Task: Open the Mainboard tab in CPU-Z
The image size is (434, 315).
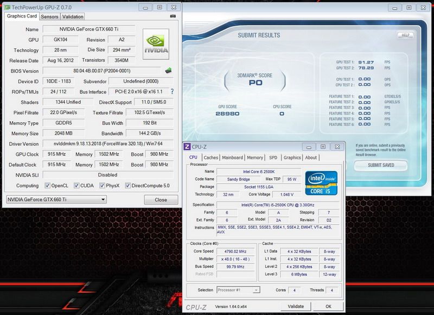Action: pyautogui.click(x=232, y=157)
